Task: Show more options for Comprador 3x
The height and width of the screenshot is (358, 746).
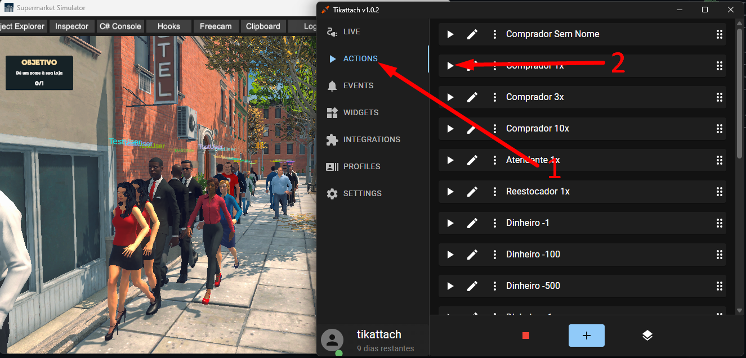Action: [495, 97]
